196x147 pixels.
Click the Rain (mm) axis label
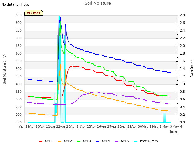pos(192,69)
